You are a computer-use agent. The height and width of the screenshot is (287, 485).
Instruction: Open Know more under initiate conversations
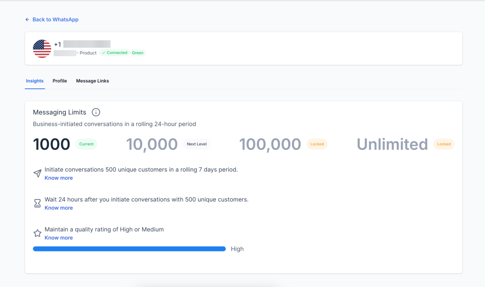[x=59, y=178]
